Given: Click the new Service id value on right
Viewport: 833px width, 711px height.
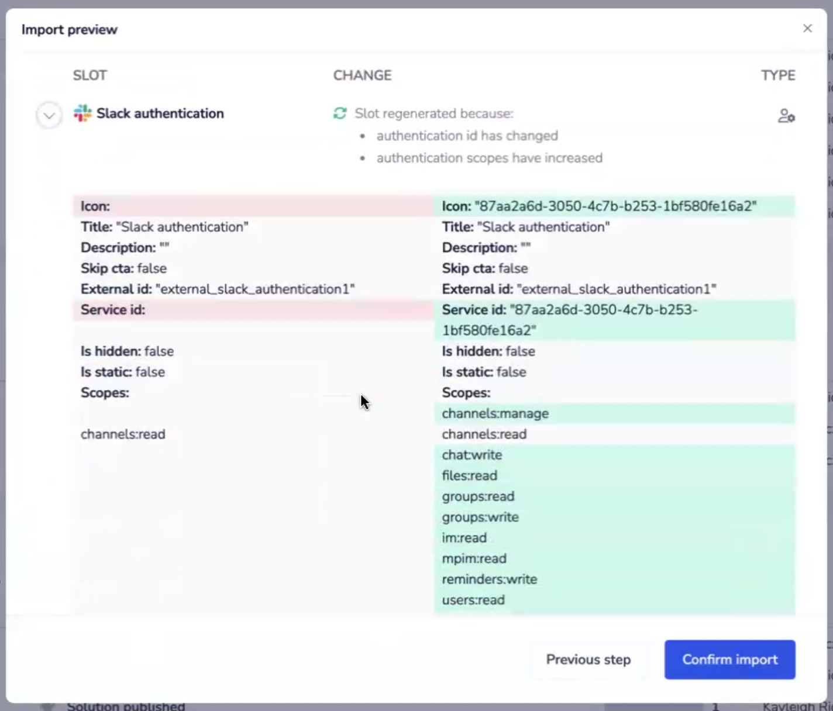Looking at the screenshot, I should point(614,320).
